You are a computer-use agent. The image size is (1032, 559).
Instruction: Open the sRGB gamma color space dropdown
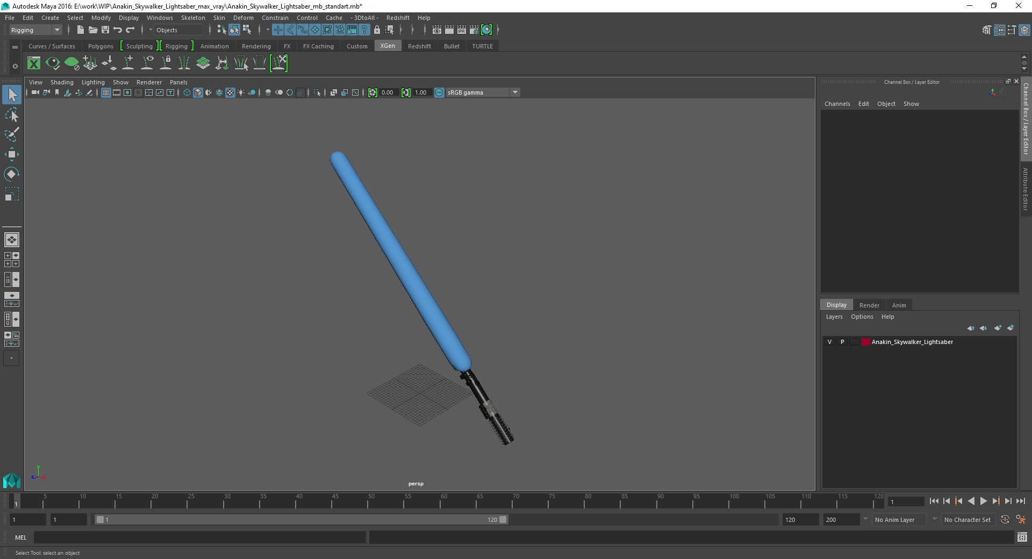483,92
